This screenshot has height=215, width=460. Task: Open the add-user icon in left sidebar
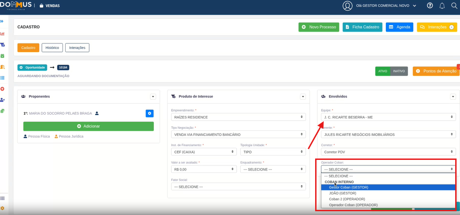coord(2,100)
